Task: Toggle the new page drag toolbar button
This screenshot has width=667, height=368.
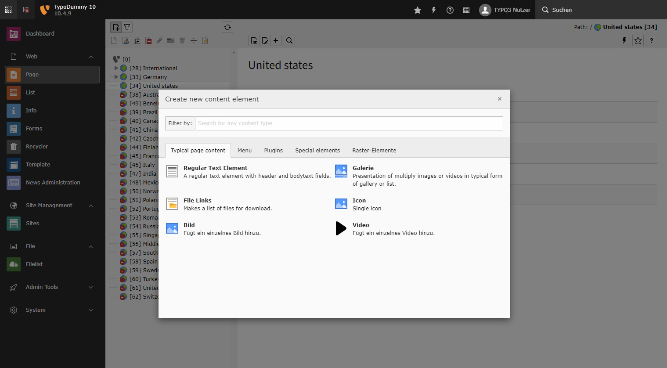Action: tap(116, 27)
